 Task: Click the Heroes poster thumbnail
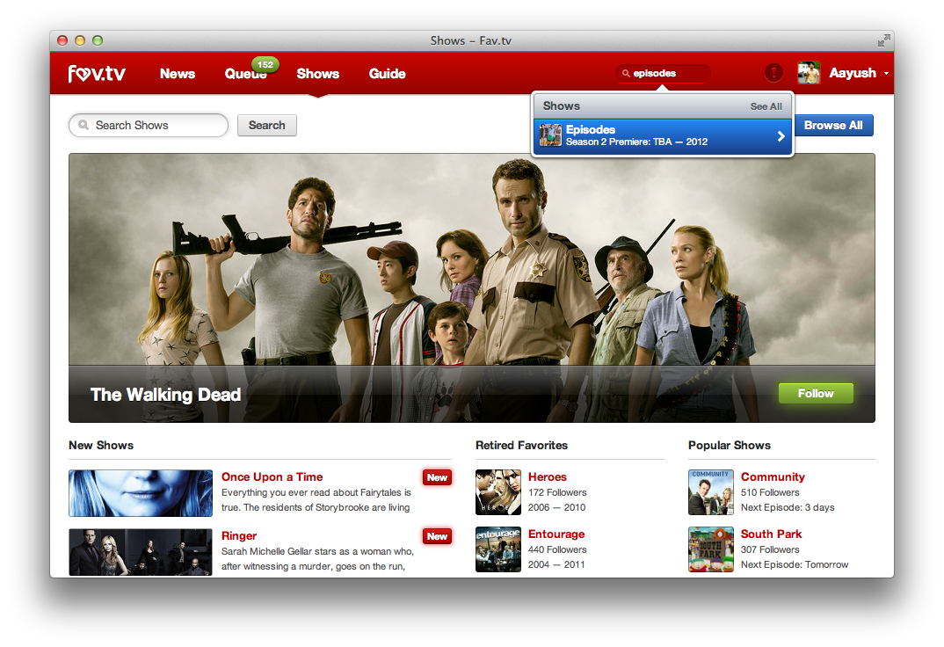click(497, 492)
